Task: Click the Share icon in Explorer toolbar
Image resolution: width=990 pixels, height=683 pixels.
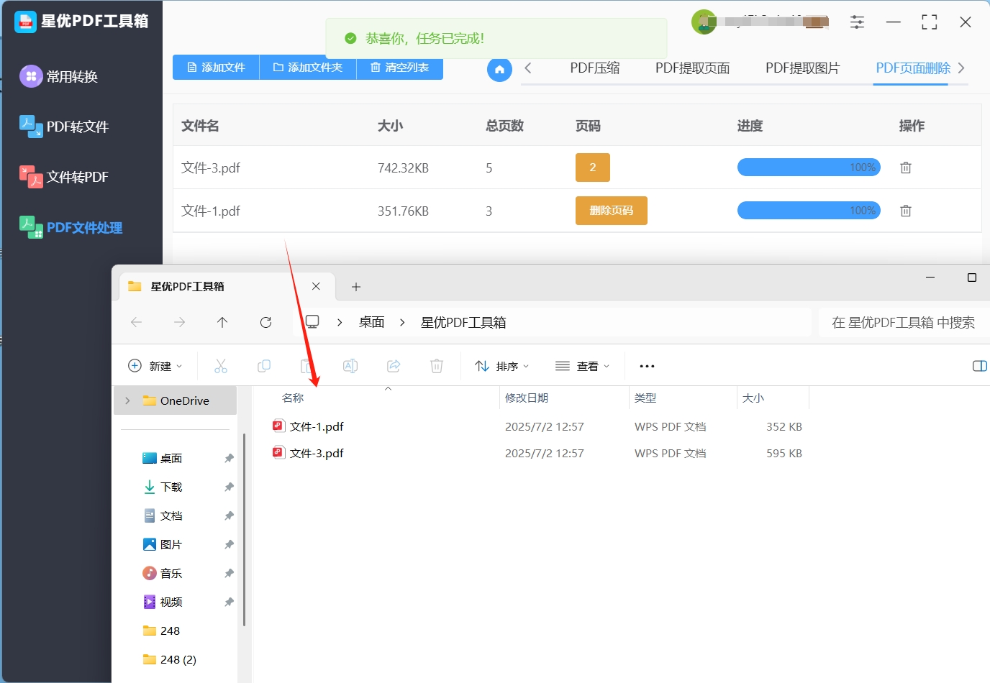Action: click(x=394, y=366)
